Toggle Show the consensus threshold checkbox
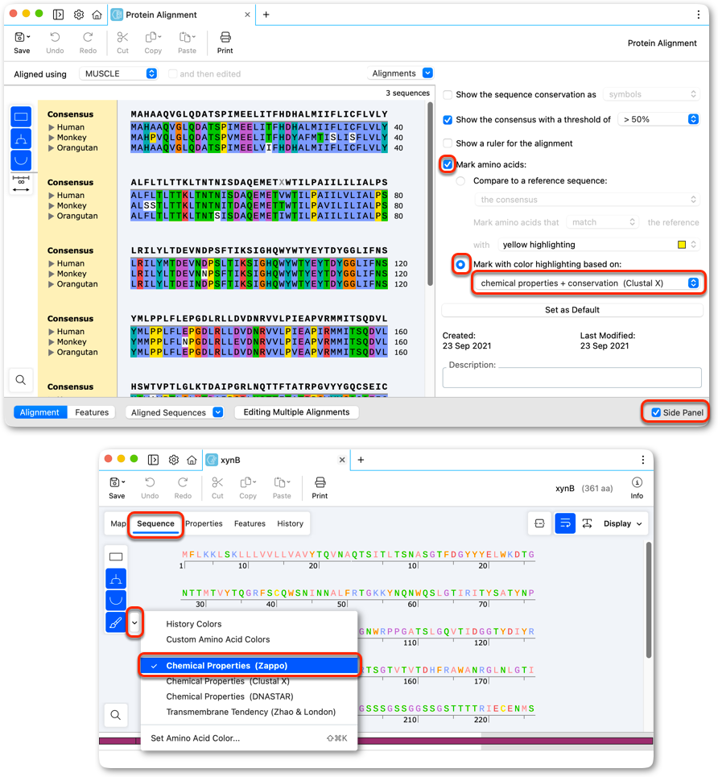 pos(448,119)
